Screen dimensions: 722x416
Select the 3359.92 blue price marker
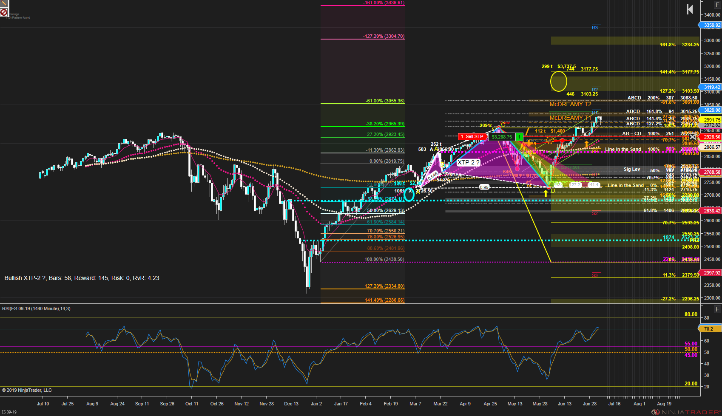pos(711,25)
